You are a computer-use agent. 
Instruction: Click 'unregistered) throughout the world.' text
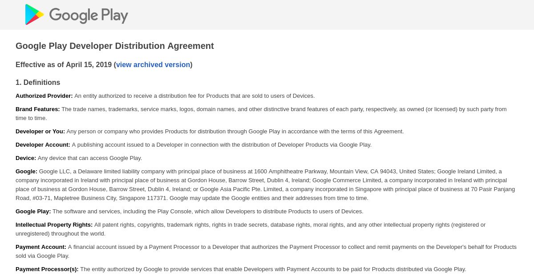pyautogui.click(x=61, y=234)
